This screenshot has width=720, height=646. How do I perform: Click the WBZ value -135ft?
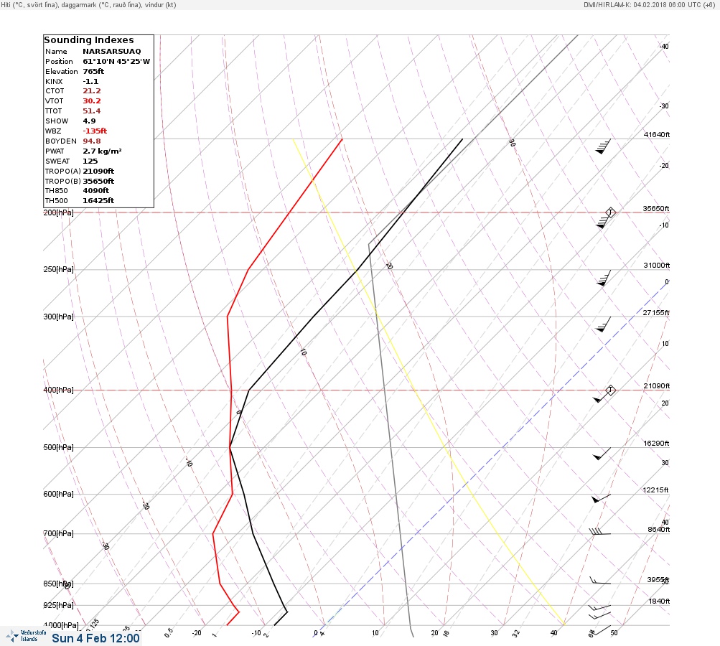[95, 131]
